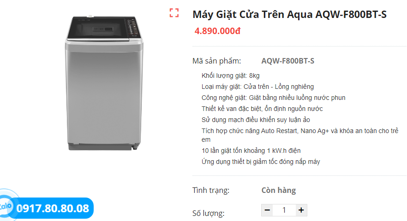
Task: Click the product title Máy Giặt Cửa Trên Aqua
Action: pos(289,15)
